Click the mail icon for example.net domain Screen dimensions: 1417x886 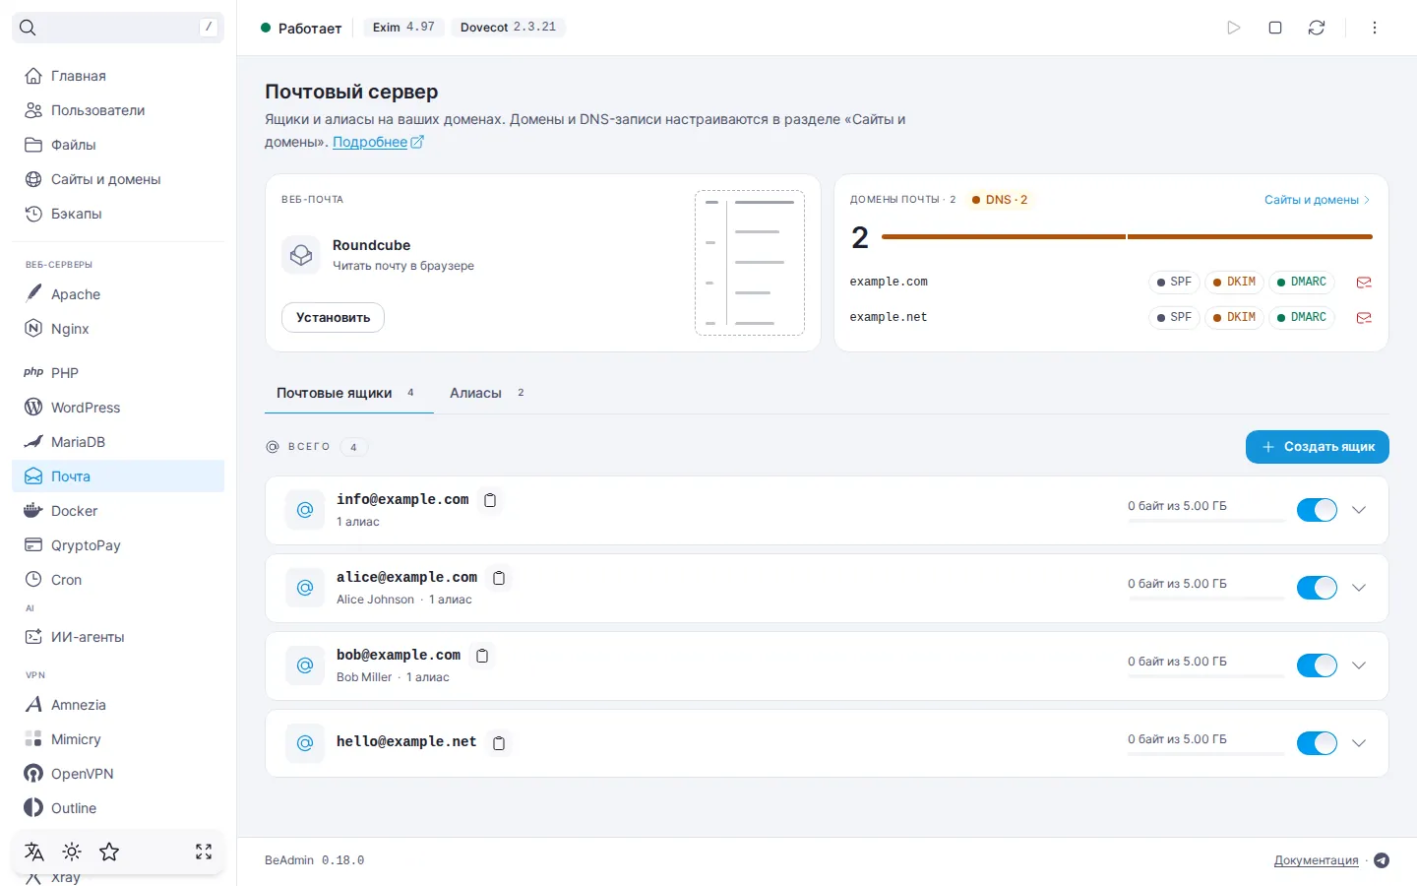(1364, 318)
